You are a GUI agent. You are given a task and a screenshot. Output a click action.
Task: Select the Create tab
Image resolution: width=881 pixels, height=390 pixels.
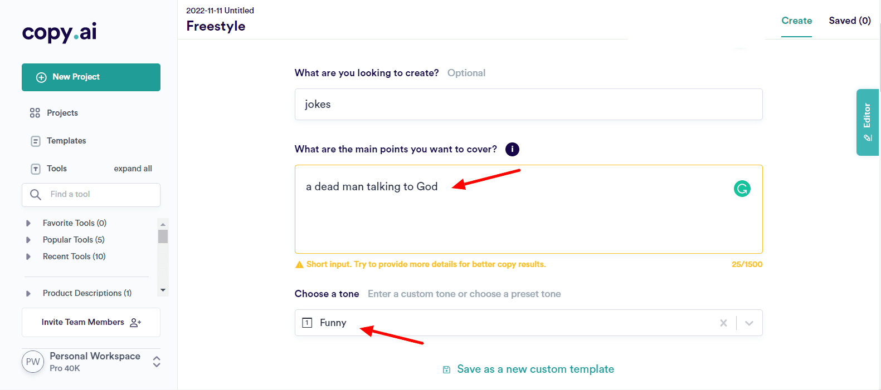(x=796, y=21)
